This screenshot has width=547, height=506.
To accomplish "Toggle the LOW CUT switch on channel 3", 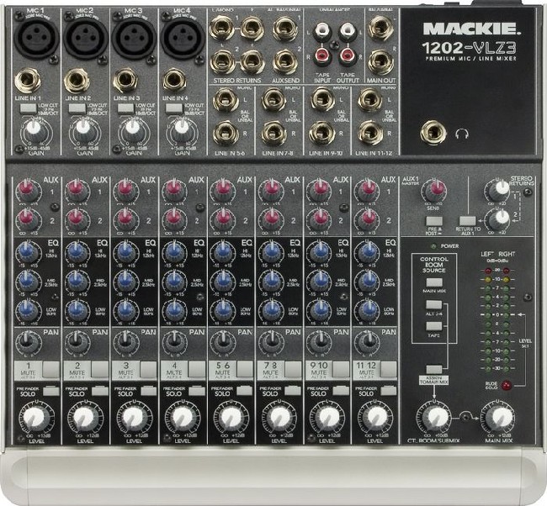I will point(125,108).
